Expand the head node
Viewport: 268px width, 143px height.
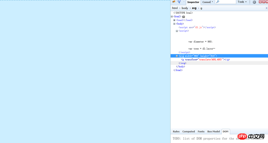click(x=174, y=20)
